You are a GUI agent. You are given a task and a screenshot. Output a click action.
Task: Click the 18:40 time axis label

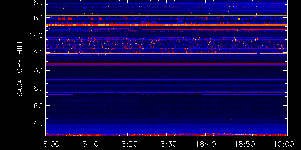click(x=206, y=144)
